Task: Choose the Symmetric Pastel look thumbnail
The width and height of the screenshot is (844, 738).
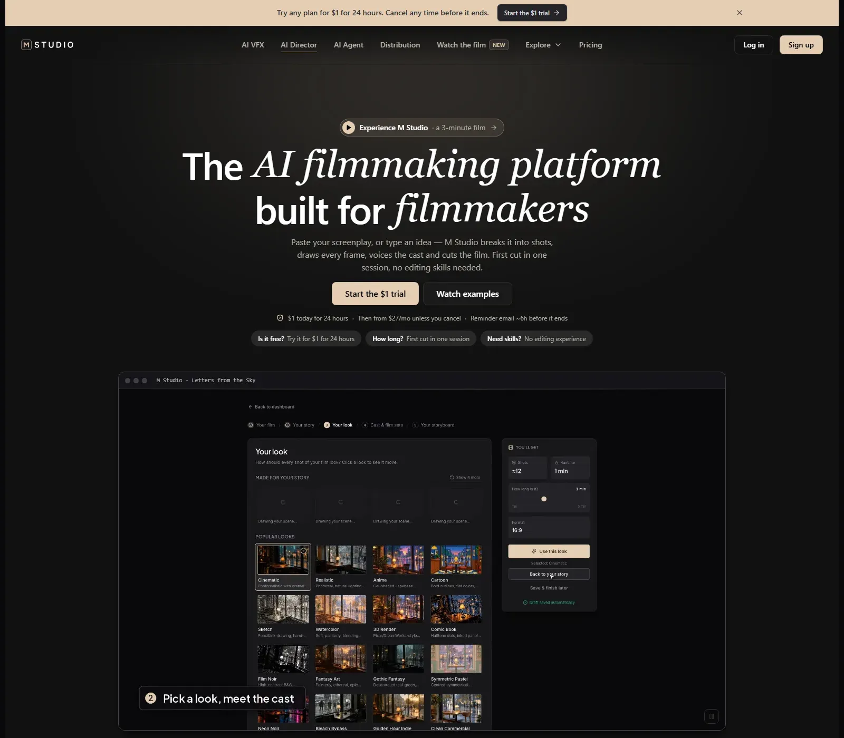Action: (x=456, y=659)
